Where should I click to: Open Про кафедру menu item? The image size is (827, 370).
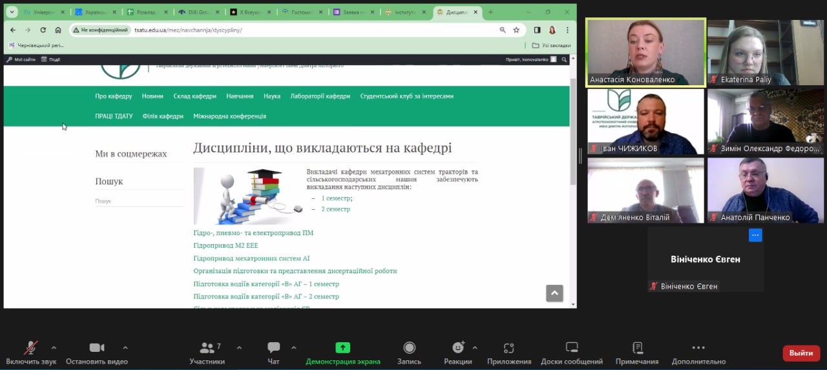click(x=114, y=96)
